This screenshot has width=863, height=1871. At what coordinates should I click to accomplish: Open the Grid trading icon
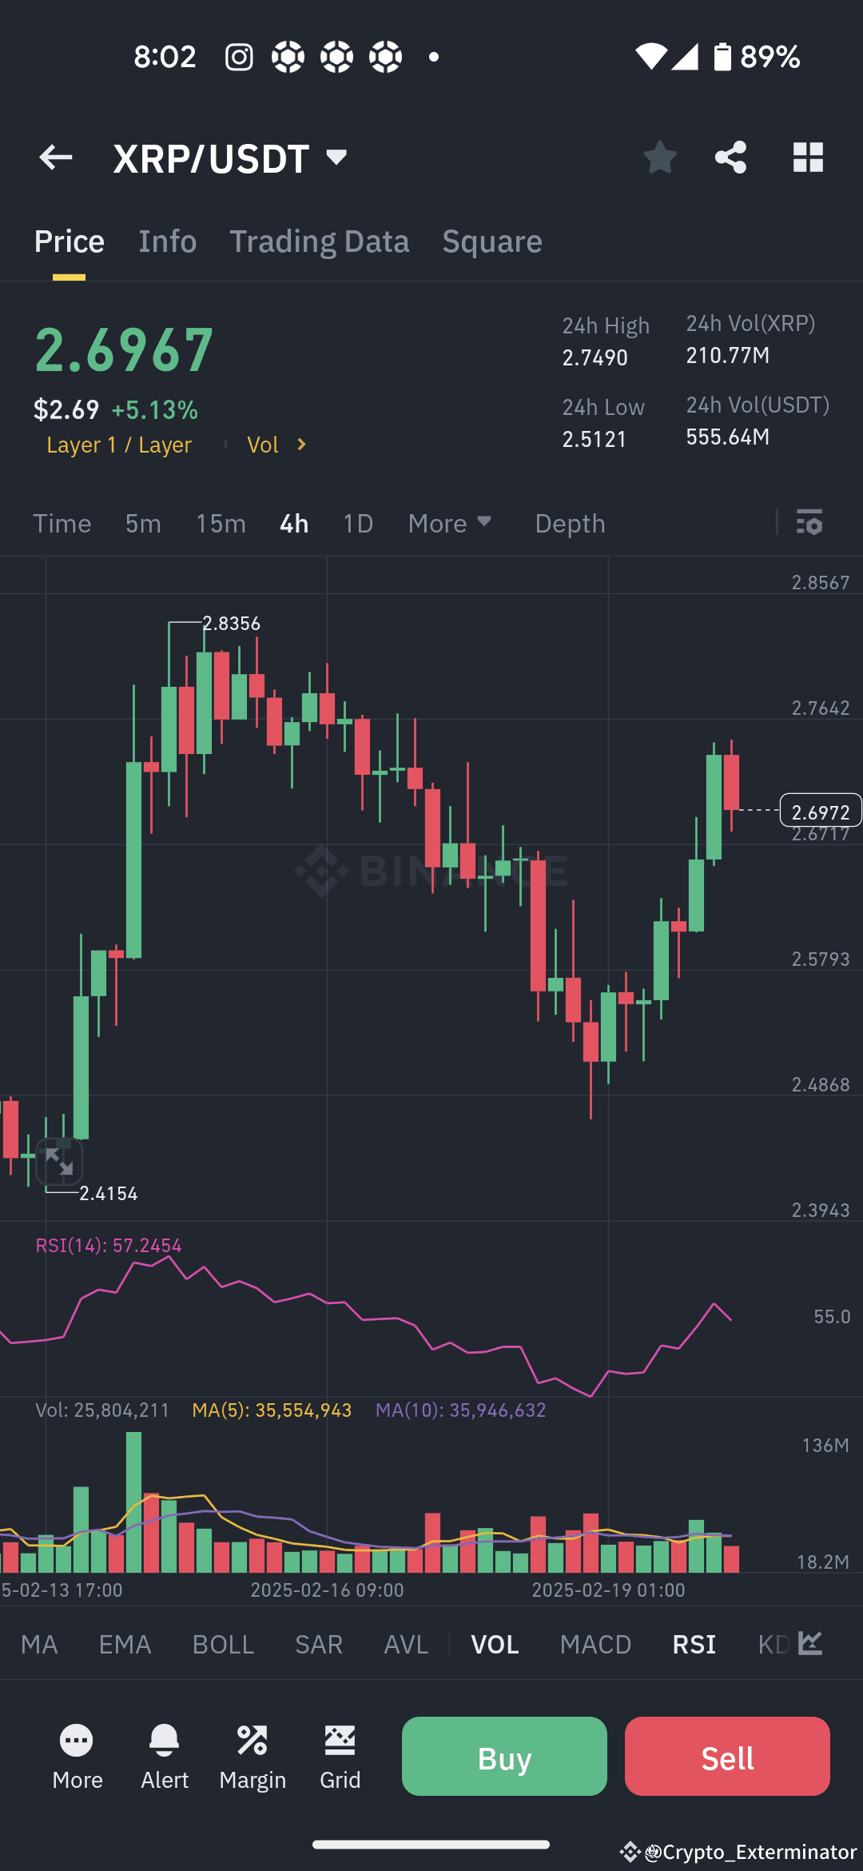click(340, 1757)
